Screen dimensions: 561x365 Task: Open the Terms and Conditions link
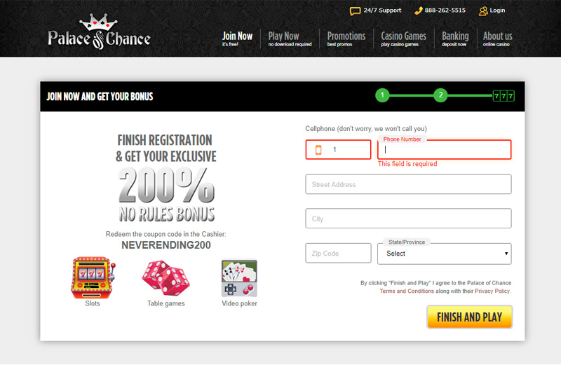(x=407, y=291)
